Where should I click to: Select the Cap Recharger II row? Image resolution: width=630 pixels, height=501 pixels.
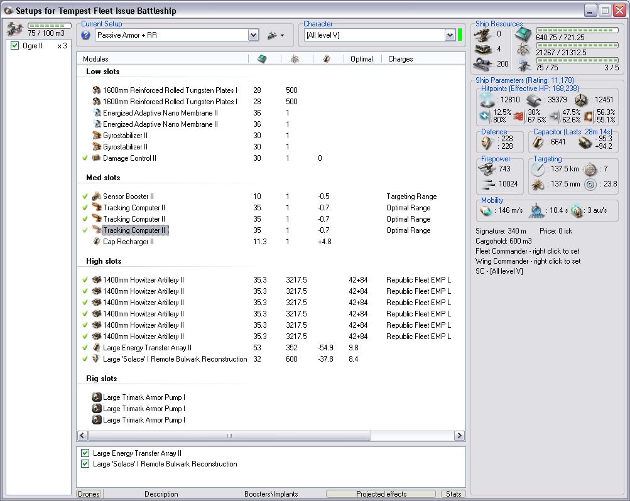(x=271, y=242)
